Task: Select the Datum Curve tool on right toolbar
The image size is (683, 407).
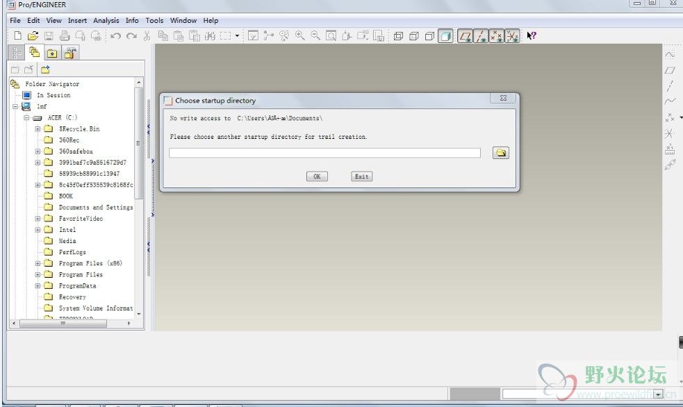Action: (670, 101)
